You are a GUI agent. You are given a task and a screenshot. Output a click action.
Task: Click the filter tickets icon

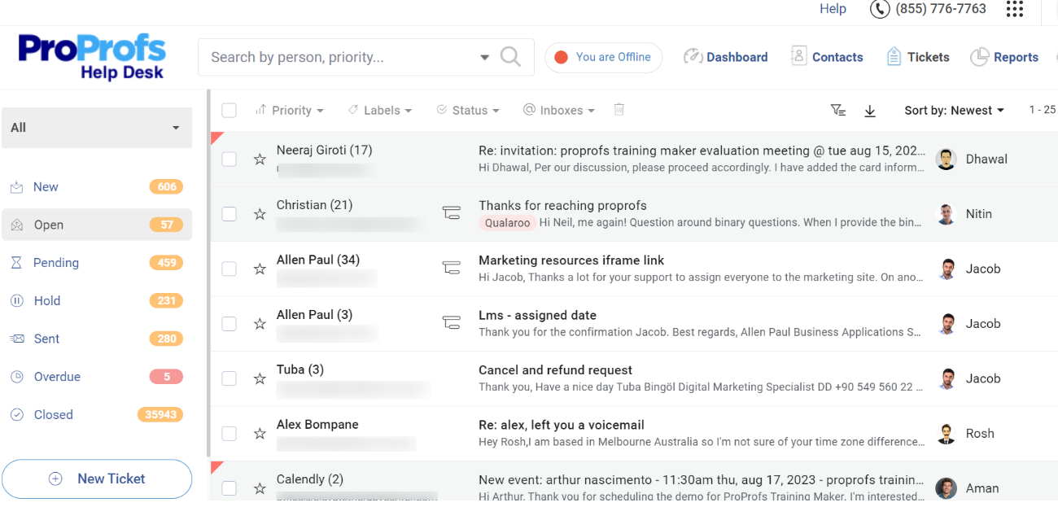pyautogui.click(x=838, y=110)
